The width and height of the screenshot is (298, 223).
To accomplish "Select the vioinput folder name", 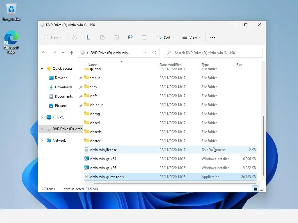I will (x=96, y=105).
